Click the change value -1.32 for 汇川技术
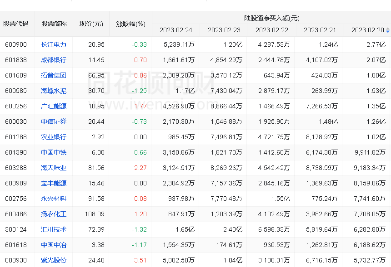 click(x=139, y=229)
